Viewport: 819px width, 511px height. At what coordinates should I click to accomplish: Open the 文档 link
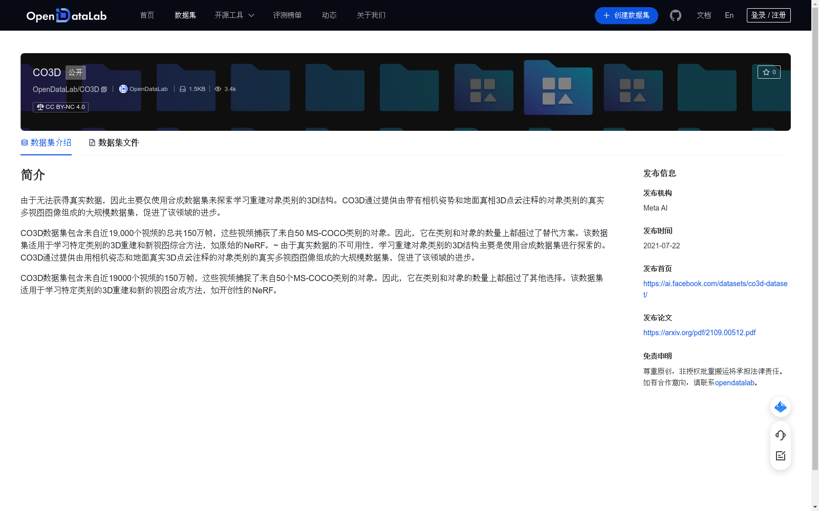coord(704,15)
